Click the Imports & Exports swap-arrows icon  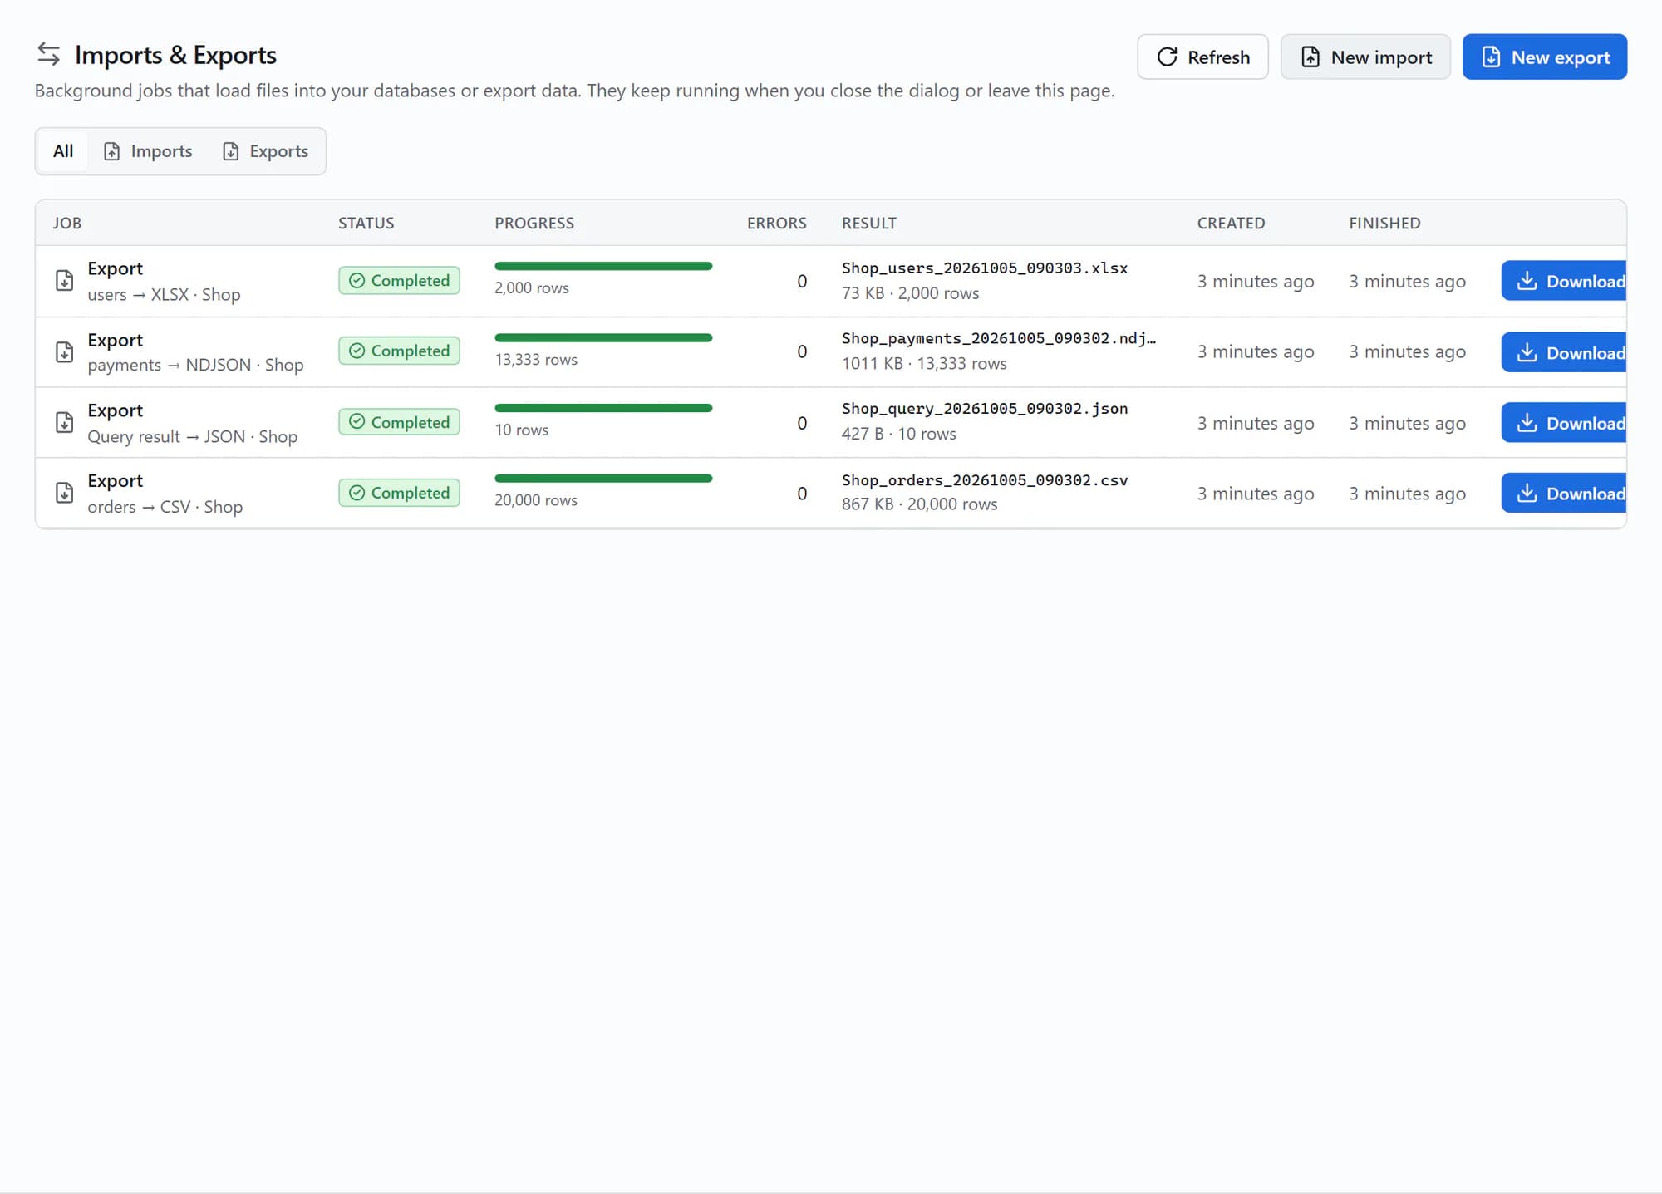pyautogui.click(x=49, y=54)
